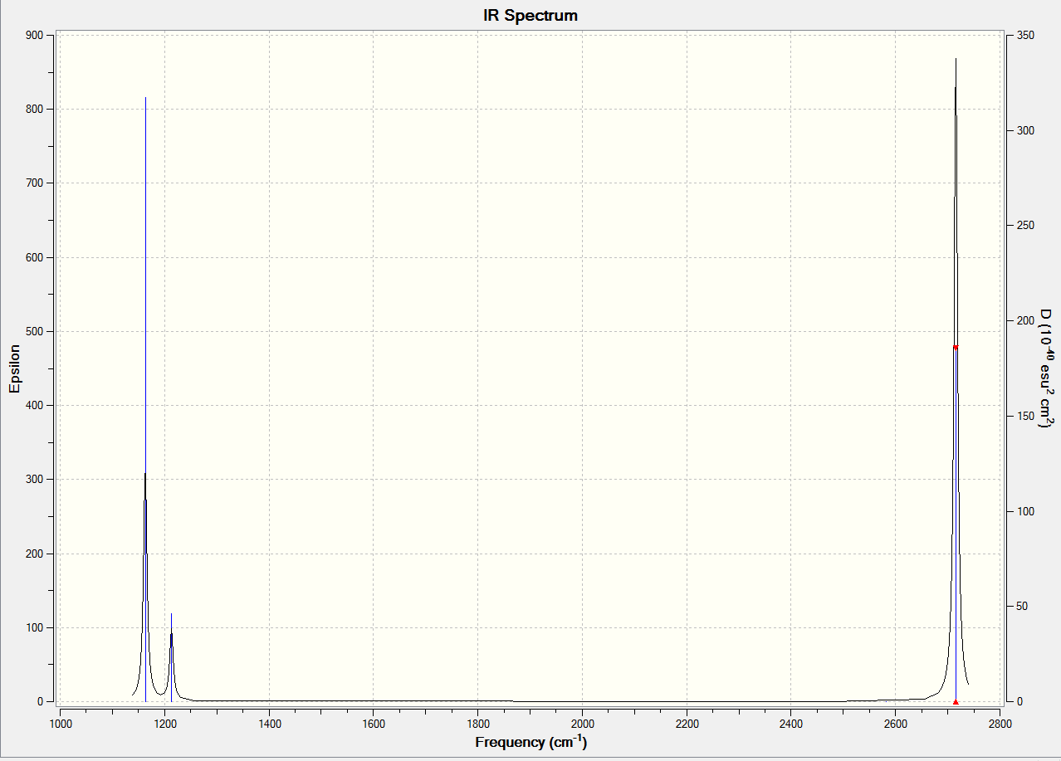The image size is (1061, 761).
Task: Click the 1600 tick label on frequency axis
Action: coord(374,723)
